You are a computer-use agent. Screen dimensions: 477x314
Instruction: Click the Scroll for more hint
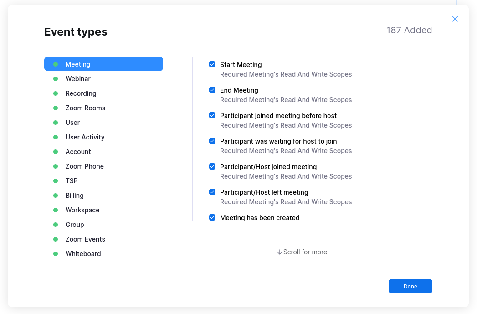[x=302, y=252]
